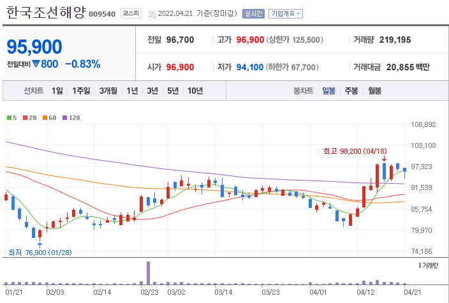Click the green 5-day moving average swatch
This screenshot has width=449, height=303.
pyautogui.click(x=9, y=118)
